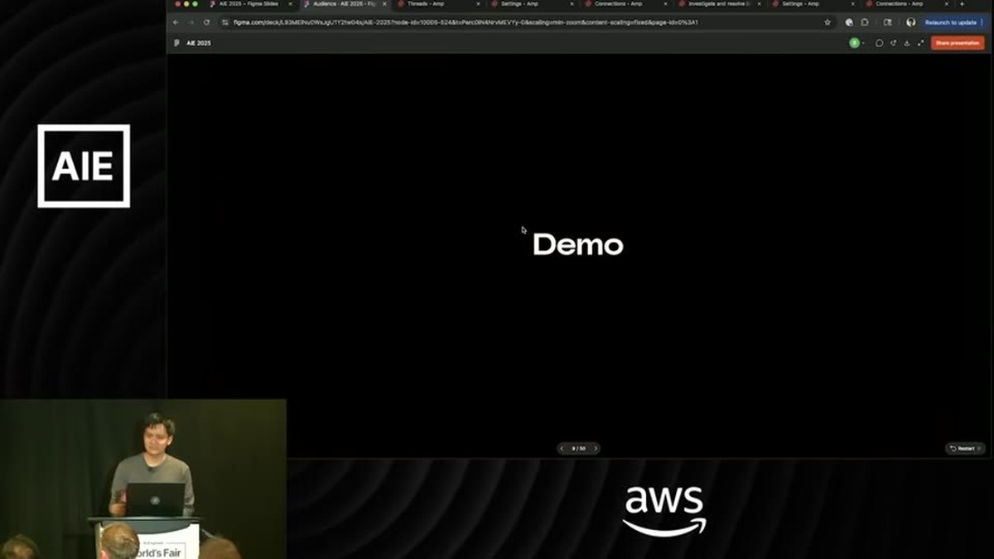Image resolution: width=994 pixels, height=559 pixels.
Task: Bookmark this page with the star icon
Action: [x=828, y=22]
